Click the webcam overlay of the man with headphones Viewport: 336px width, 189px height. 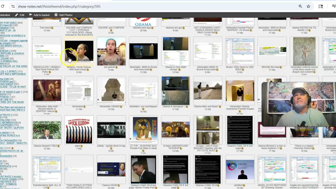[x=299, y=104]
